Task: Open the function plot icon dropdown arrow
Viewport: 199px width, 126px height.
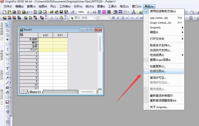Action: (32, 12)
